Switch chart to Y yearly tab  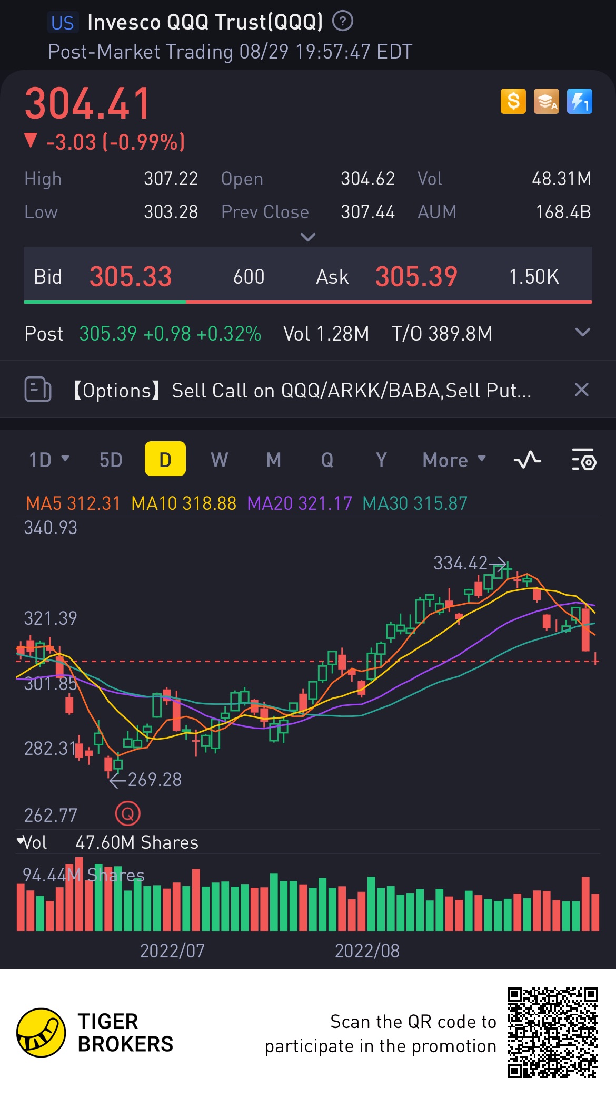tap(381, 460)
